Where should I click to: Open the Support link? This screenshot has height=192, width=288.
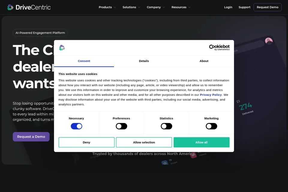point(244,7)
